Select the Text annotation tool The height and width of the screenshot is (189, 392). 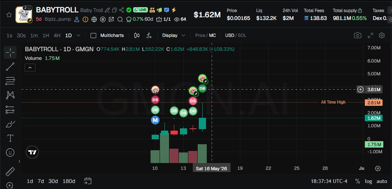[x=10, y=138]
